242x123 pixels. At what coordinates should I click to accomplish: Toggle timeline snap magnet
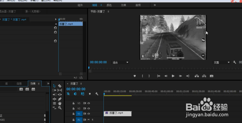click(x=75, y=94)
